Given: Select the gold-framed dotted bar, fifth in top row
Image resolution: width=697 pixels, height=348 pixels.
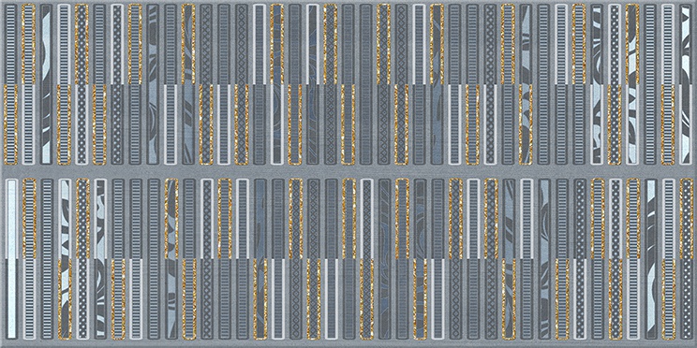Looking at the screenshot, I should click(82, 44).
